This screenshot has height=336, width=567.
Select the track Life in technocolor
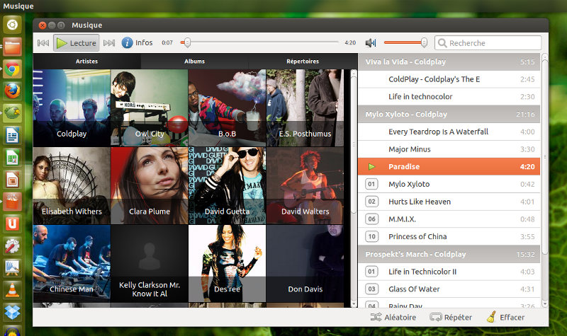449,97
